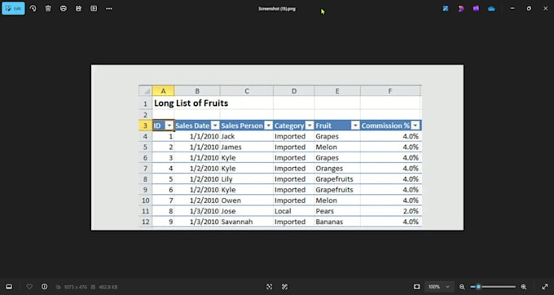Click the second icon at bottom center
Image resolution: width=554 pixels, height=295 pixels.
point(284,287)
